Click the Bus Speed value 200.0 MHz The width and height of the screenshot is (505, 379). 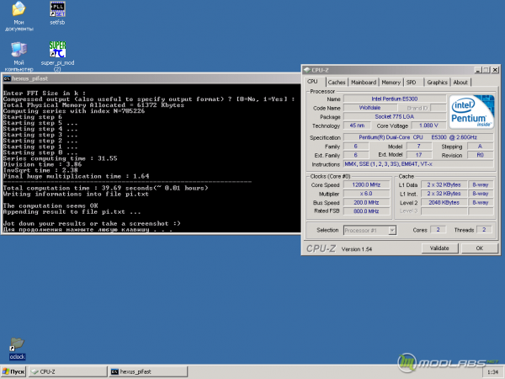(x=366, y=202)
